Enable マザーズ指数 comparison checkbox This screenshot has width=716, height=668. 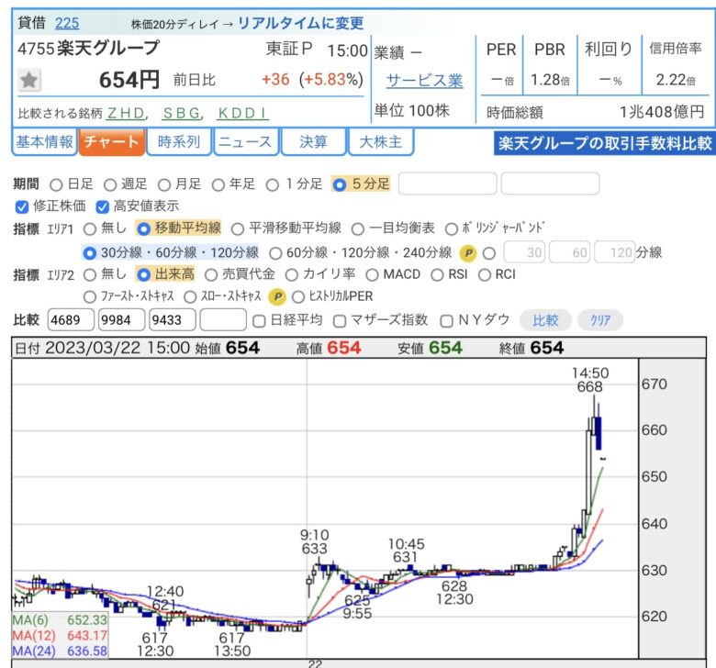340,321
